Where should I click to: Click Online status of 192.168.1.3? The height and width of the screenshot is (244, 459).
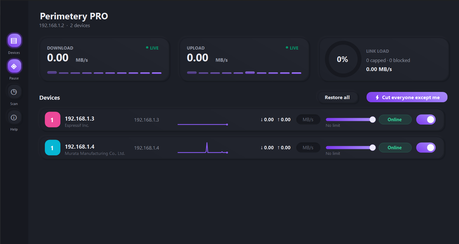point(395,120)
